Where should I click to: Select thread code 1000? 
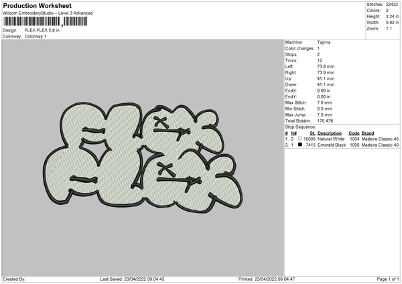point(354,145)
